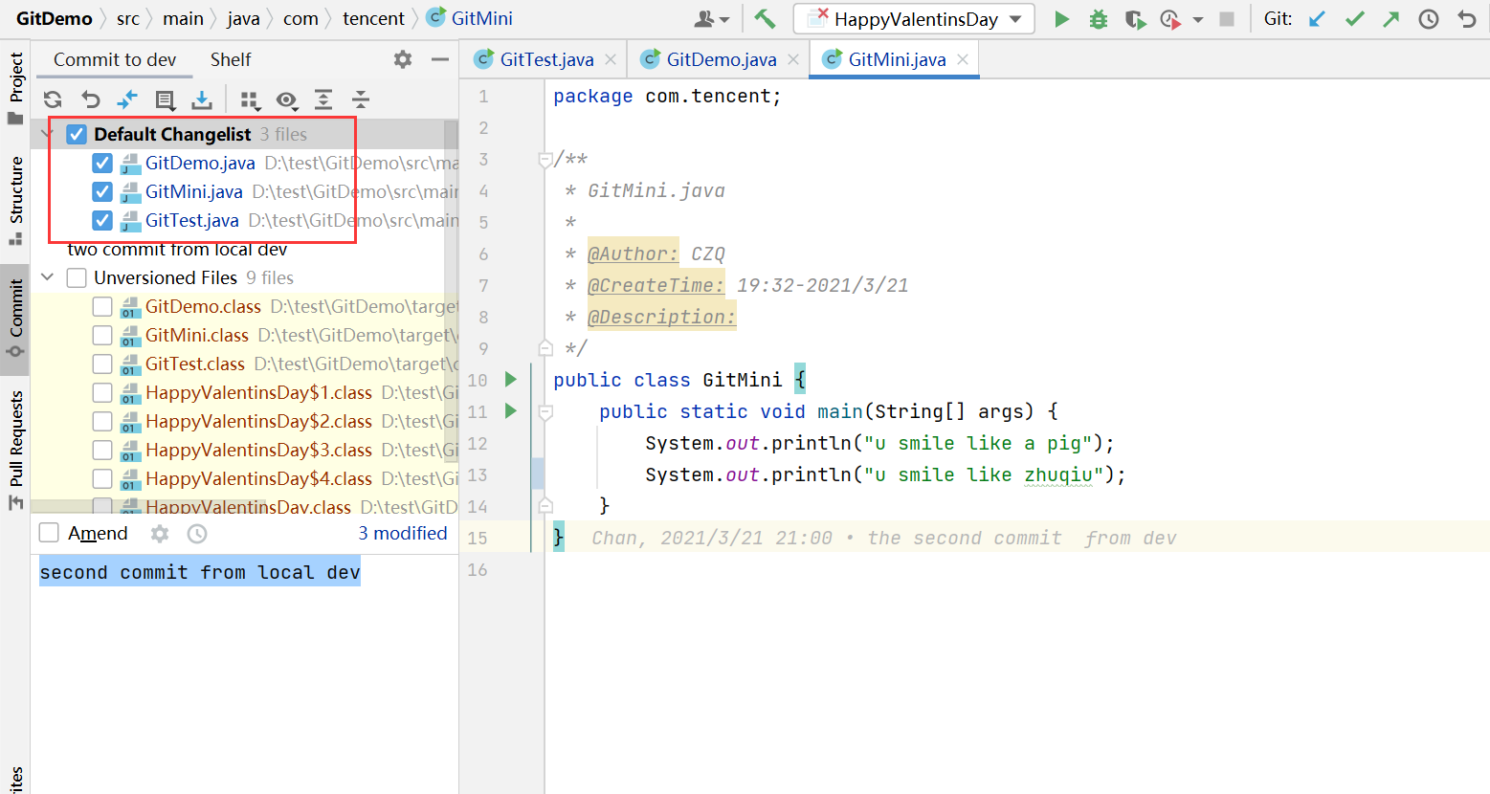Click the Collapse All icon in commit toolbar
The image size is (1490, 794).
[361, 99]
